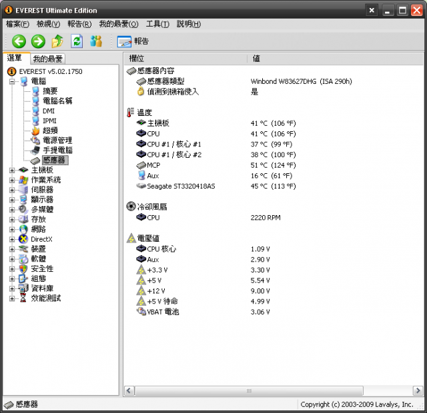The height and width of the screenshot is (413, 427).
Task: Click the 超頻 flame icon
Action: (x=35, y=131)
